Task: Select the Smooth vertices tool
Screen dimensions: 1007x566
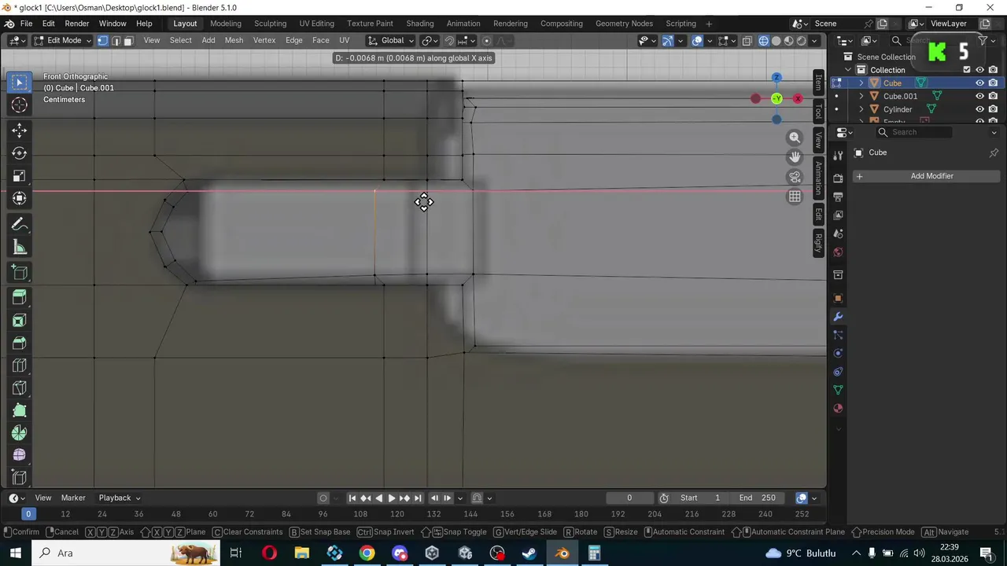Action: (20, 455)
